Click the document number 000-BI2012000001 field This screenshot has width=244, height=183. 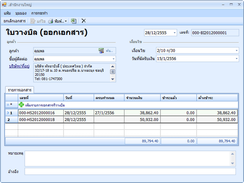[215, 33]
